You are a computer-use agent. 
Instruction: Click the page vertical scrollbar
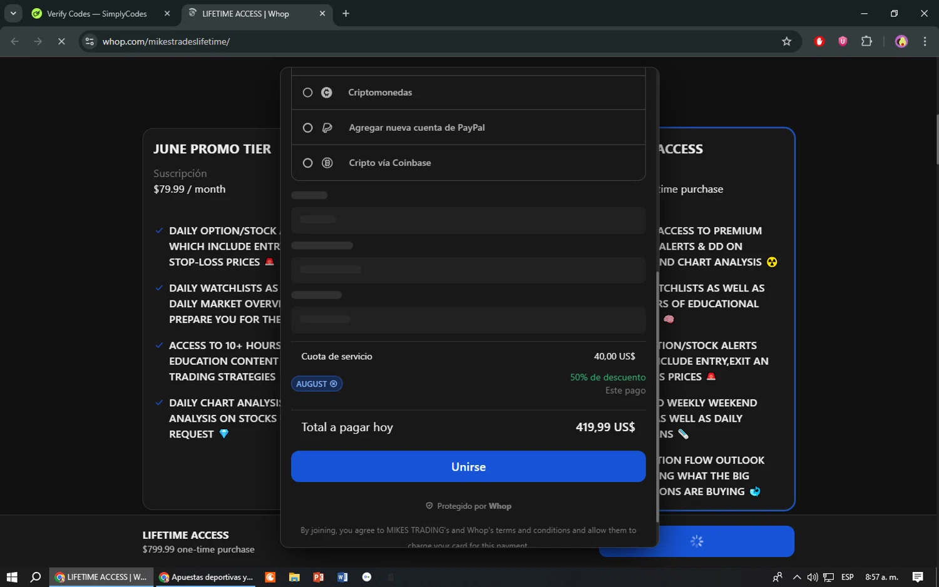(936, 139)
